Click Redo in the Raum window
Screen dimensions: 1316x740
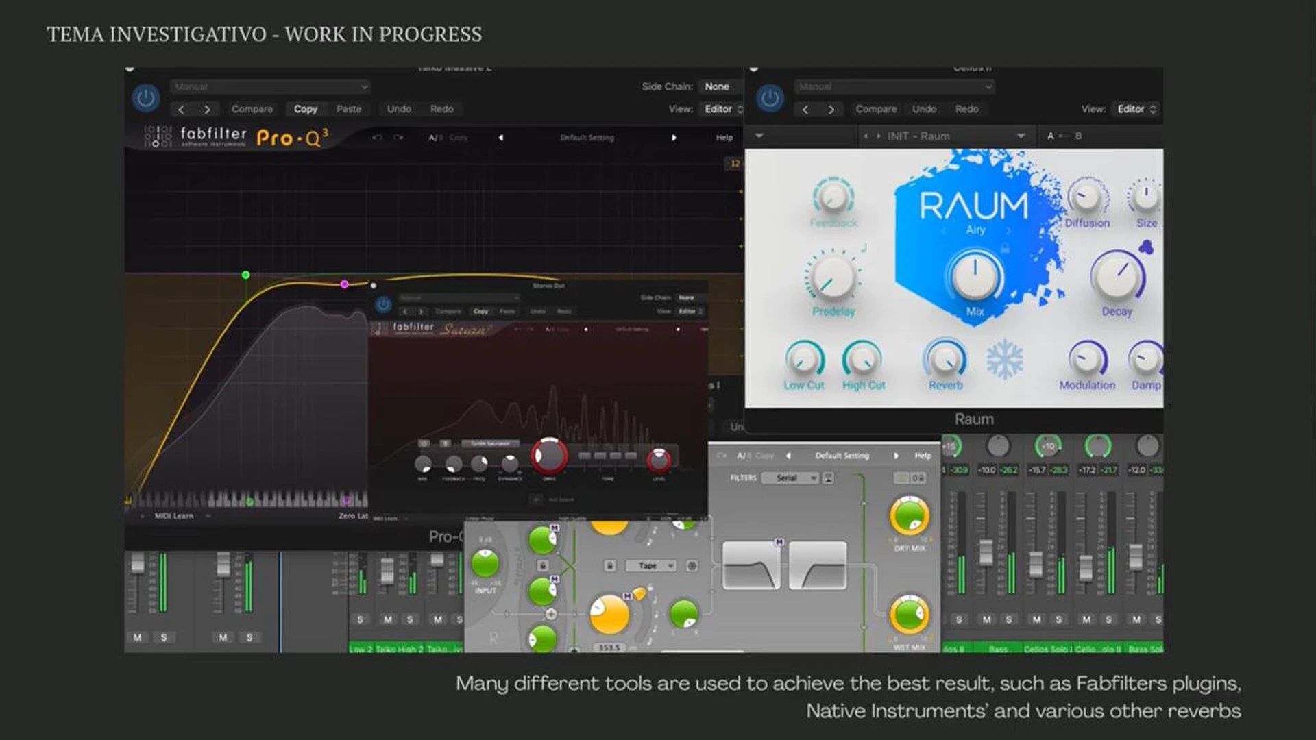click(x=966, y=109)
